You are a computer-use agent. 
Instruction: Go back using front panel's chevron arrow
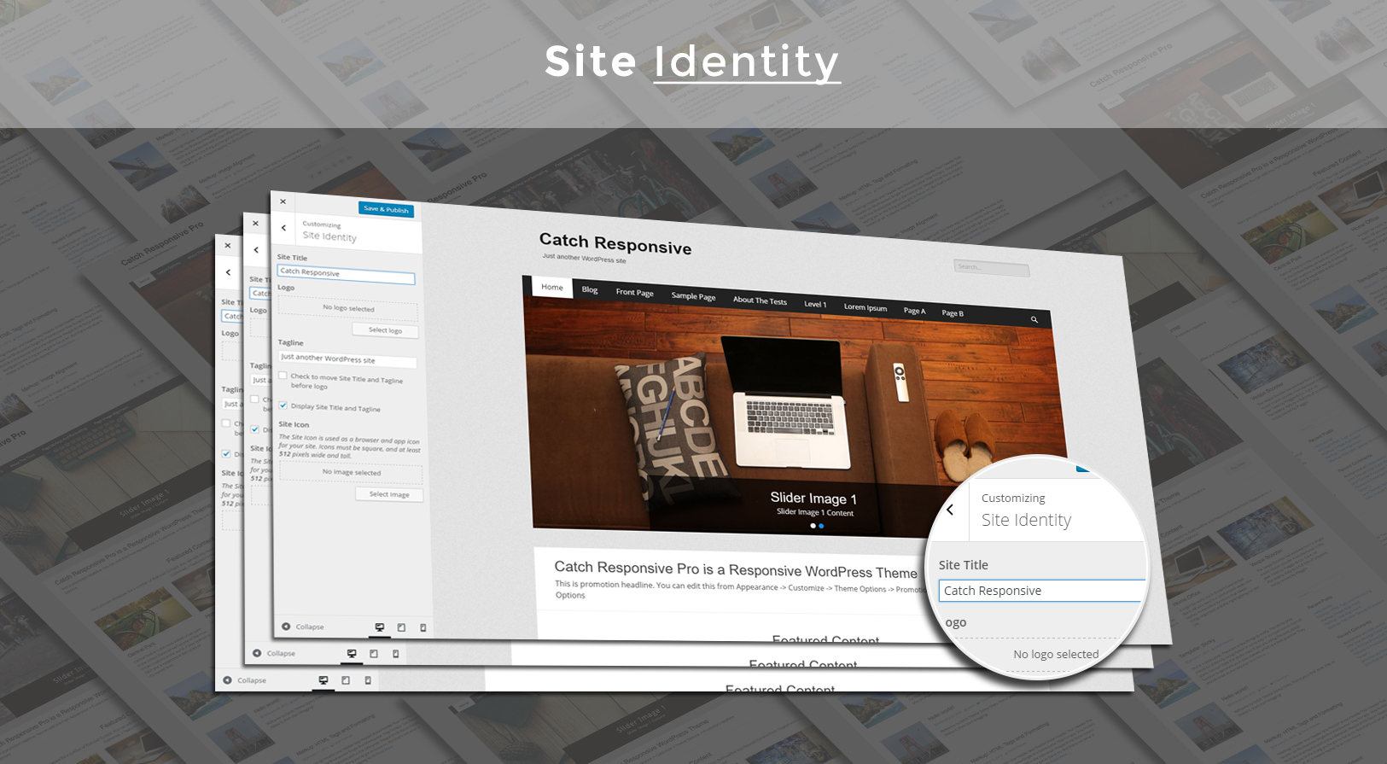coord(283,228)
